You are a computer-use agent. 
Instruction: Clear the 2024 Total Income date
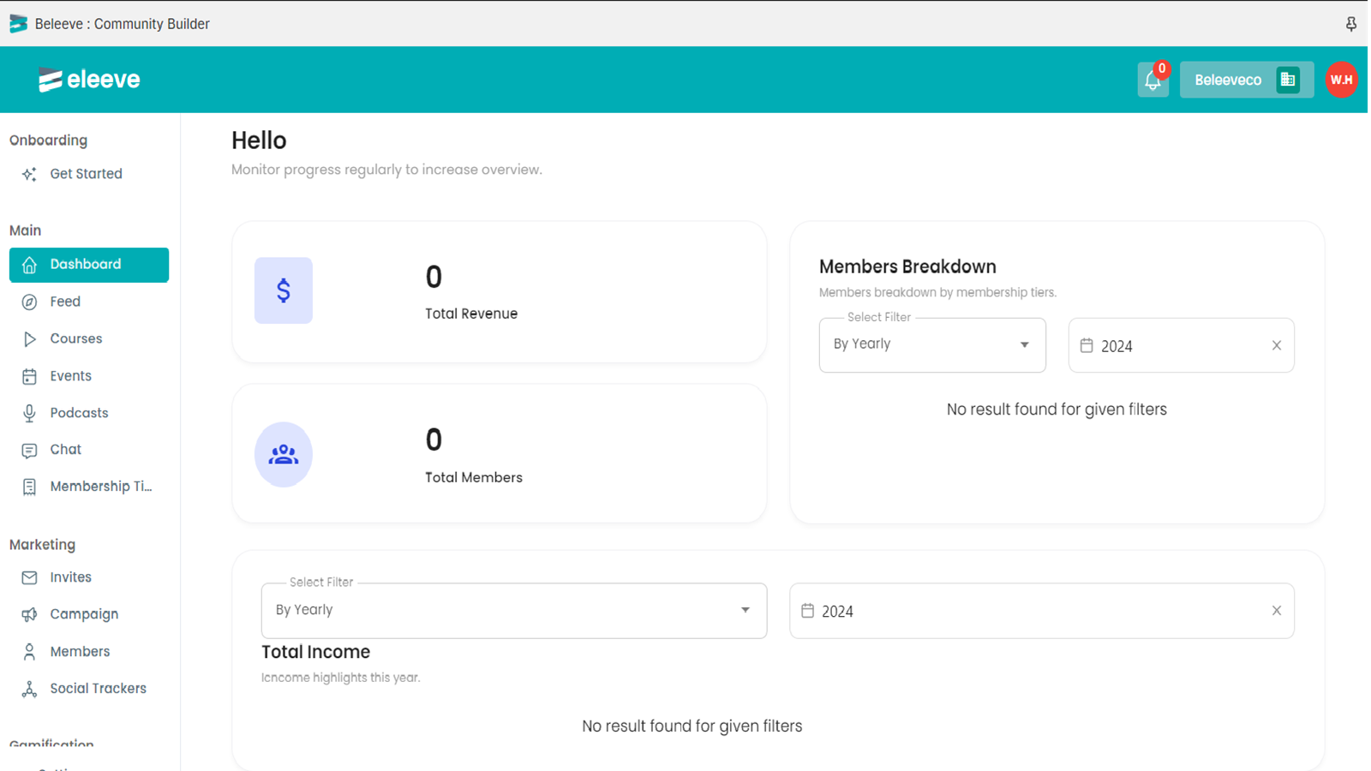click(1277, 611)
